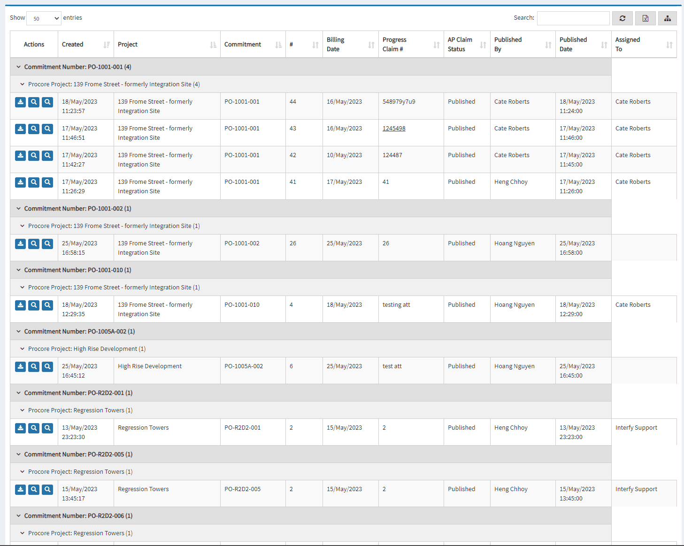The height and width of the screenshot is (546, 684).
Task: Open magnifier view on PO-R2D2-001 row
Action: 33,428
